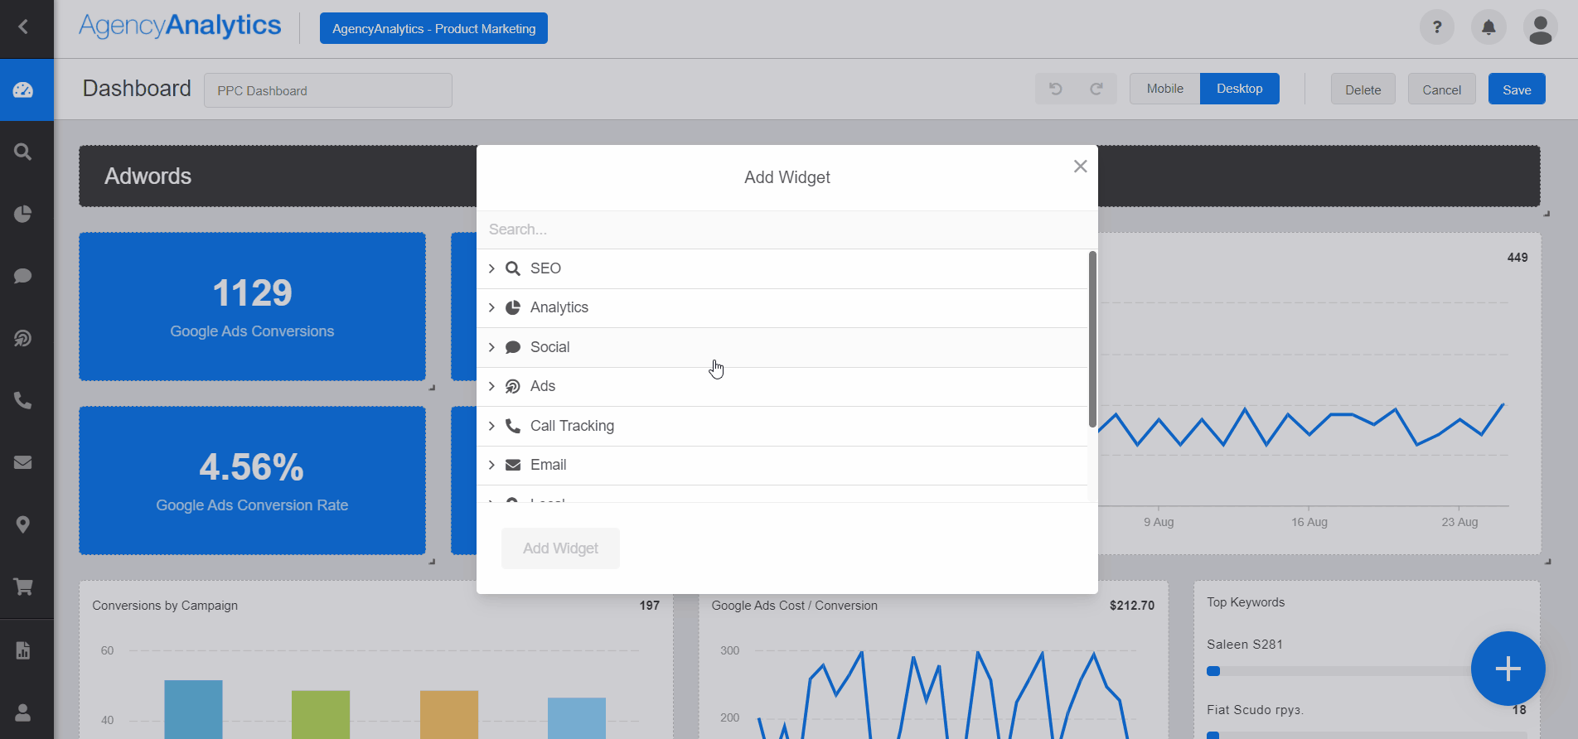Viewport: 1578px width, 739px height.
Task: Select the Call Tracking category row
Action: (572, 426)
